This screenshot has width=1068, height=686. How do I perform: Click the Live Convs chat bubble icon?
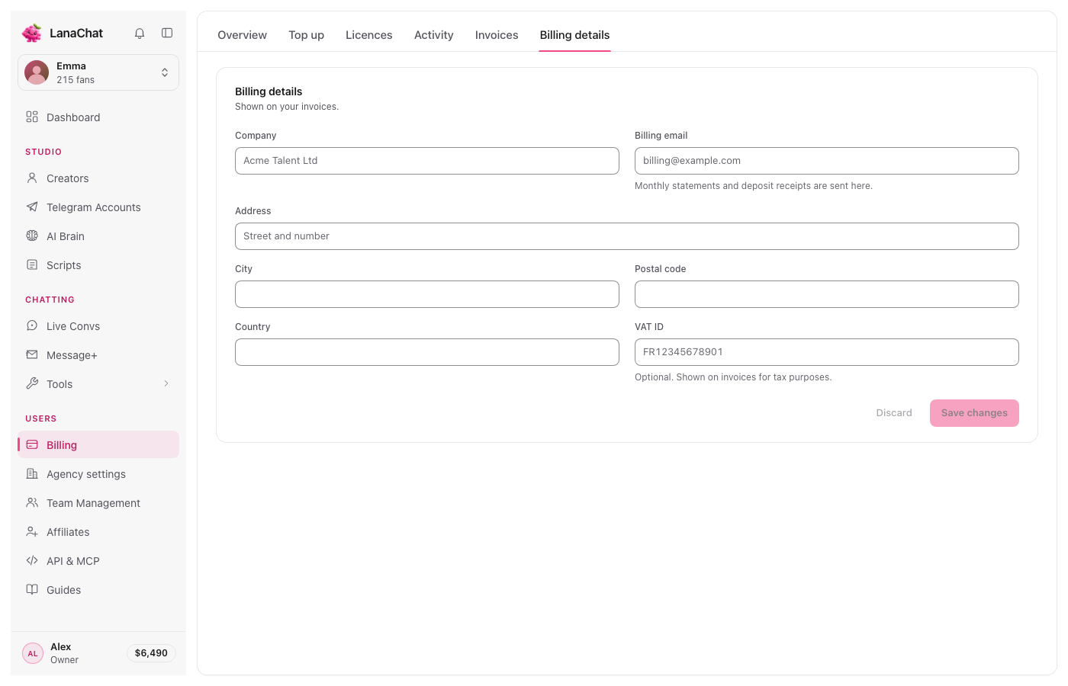32,325
